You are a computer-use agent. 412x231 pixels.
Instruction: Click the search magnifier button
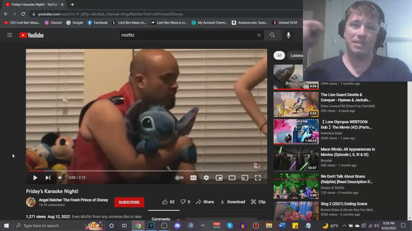[x=272, y=35]
